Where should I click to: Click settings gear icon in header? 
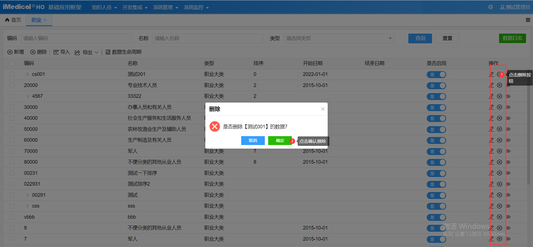490,7
